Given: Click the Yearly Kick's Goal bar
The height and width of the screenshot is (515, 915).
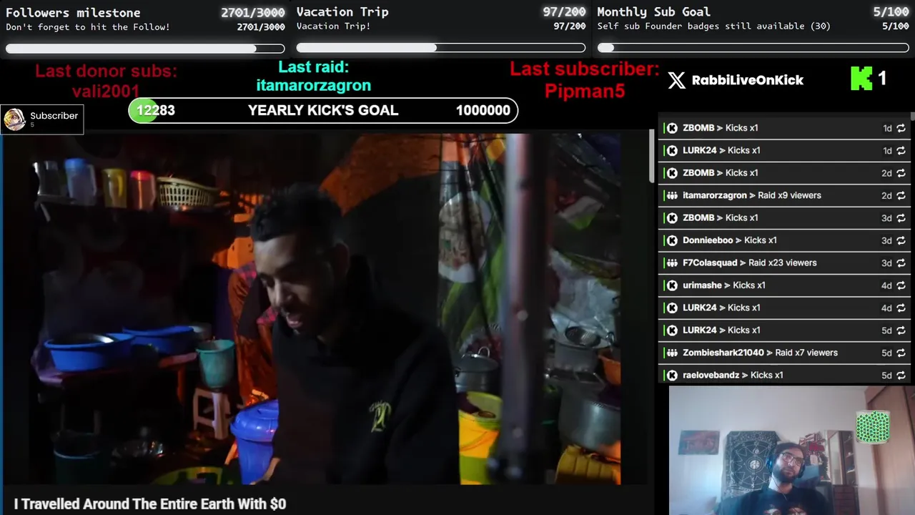Looking at the screenshot, I should point(323,110).
